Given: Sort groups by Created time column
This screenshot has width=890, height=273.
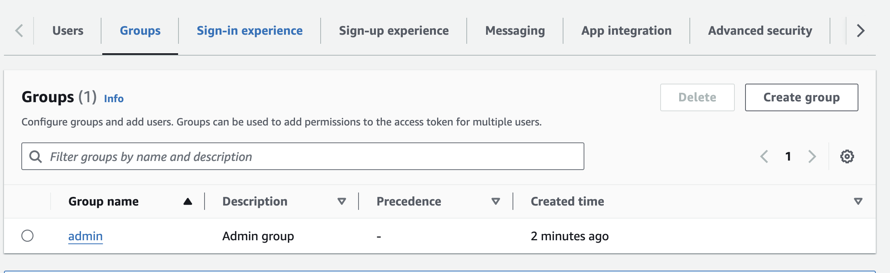Looking at the screenshot, I should click(x=858, y=202).
